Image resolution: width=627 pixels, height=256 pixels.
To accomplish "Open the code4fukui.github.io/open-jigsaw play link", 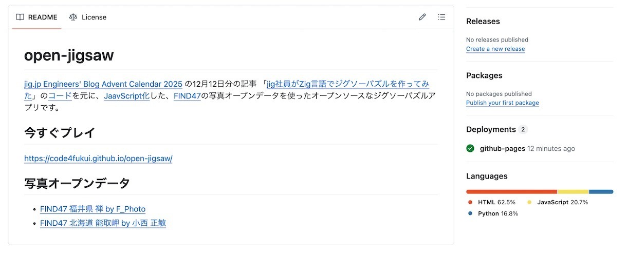I will pos(98,159).
